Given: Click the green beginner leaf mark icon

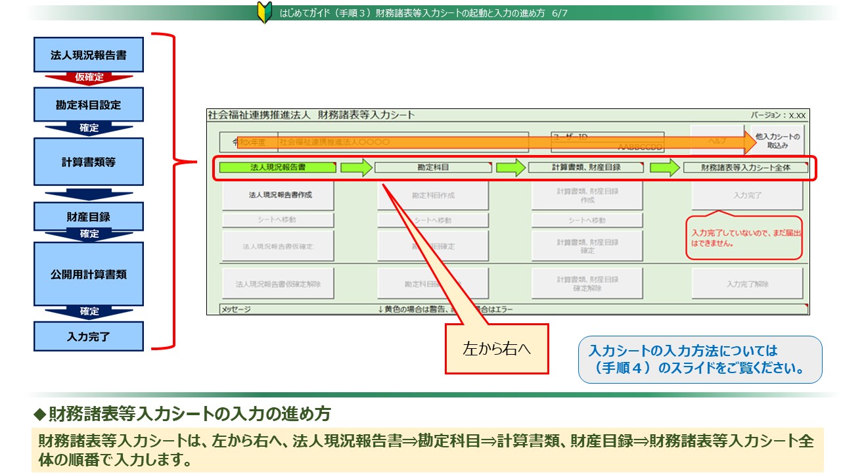Looking at the screenshot, I should click(264, 13).
